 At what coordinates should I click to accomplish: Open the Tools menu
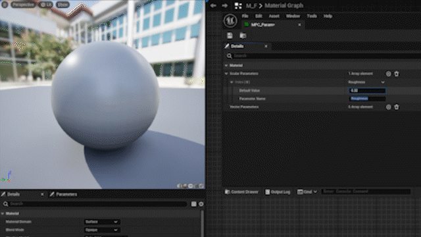tap(312, 16)
